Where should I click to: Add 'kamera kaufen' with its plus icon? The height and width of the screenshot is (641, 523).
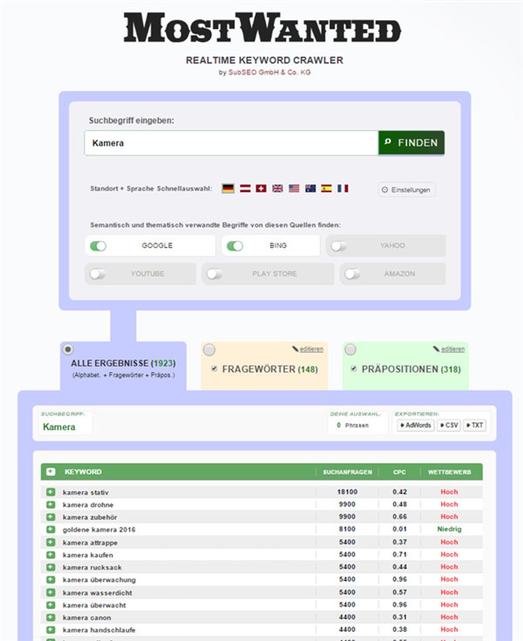click(x=51, y=555)
